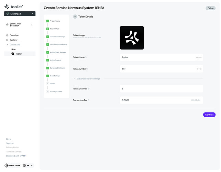Go to the Swap Settings step
Viewport: 221px width, 172px height.
(55, 76)
